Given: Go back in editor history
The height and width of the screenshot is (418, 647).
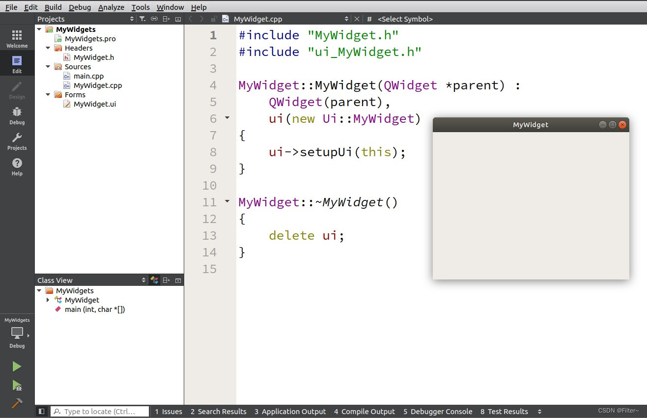Looking at the screenshot, I should point(191,19).
